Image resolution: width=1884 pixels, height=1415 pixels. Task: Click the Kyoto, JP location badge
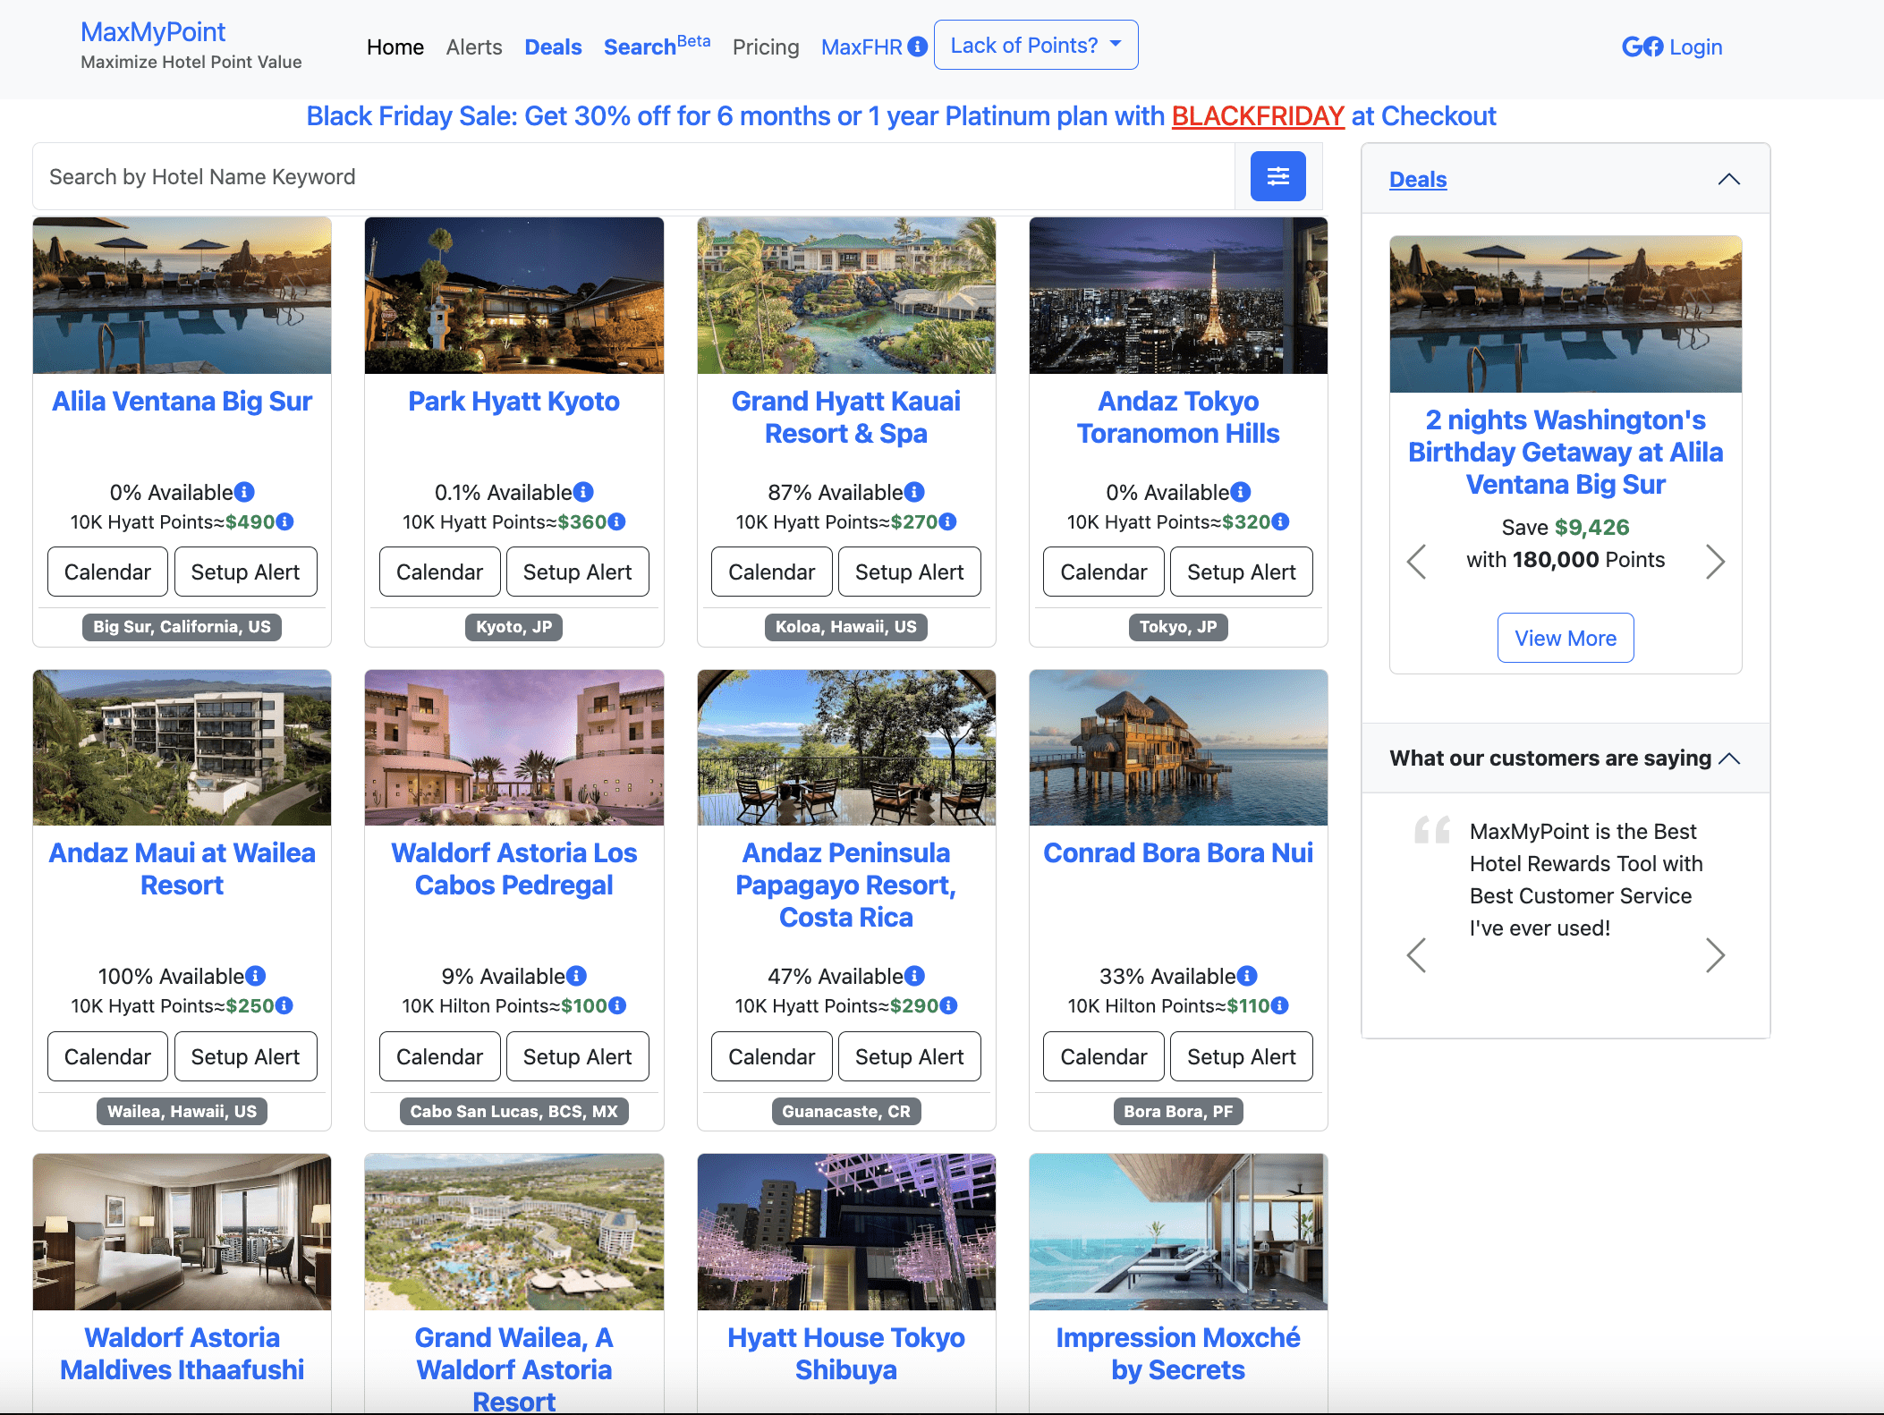coord(514,626)
